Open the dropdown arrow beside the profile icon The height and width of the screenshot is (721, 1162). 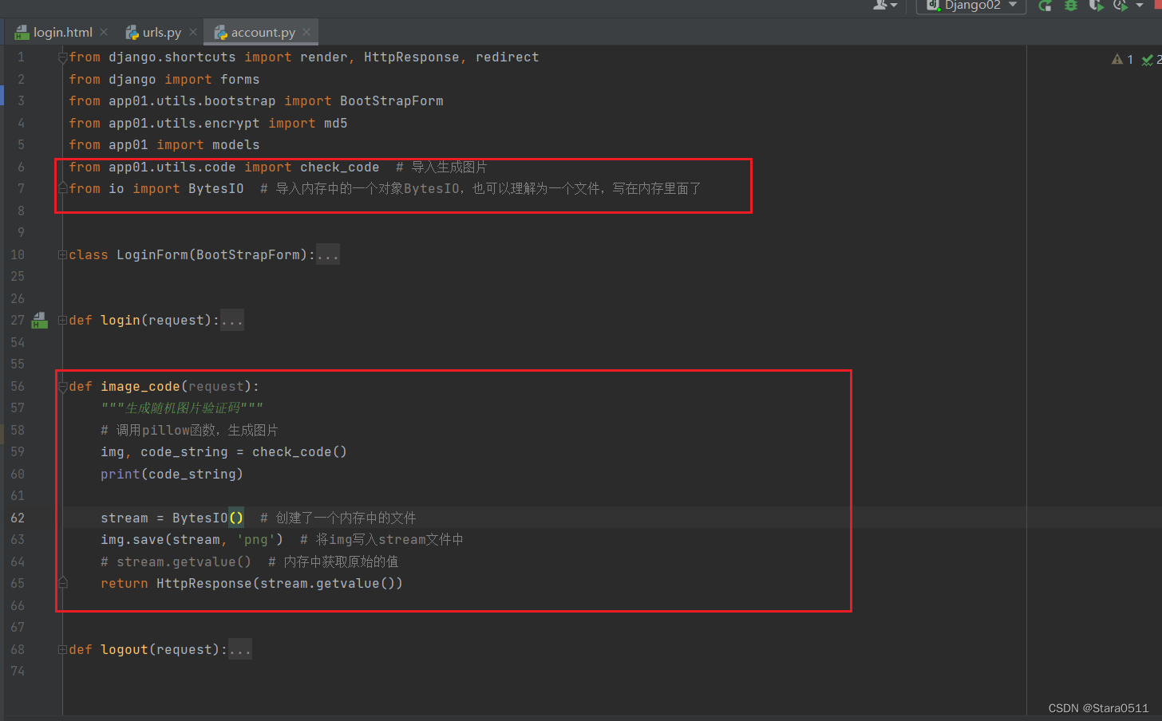click(1140, 6)
